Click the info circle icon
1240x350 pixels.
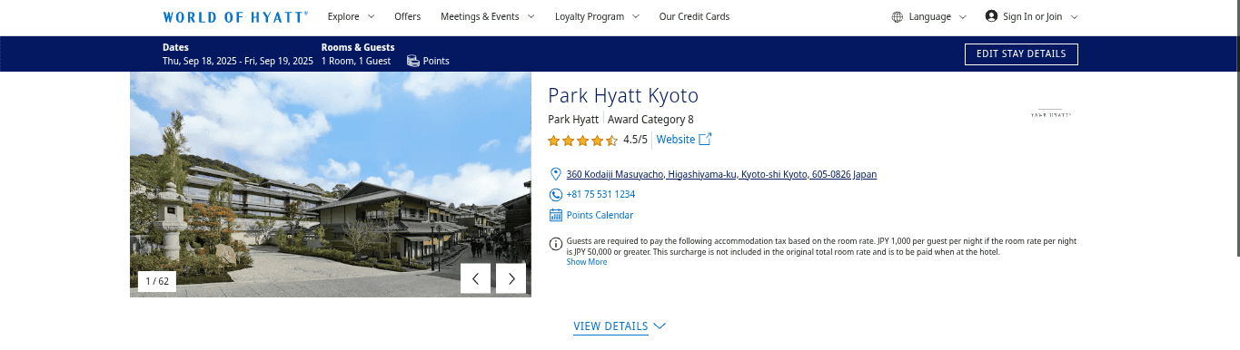556,243
